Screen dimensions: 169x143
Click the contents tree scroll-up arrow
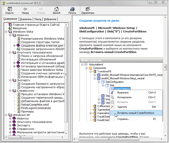pyautogui.click(x=66, y=25)
